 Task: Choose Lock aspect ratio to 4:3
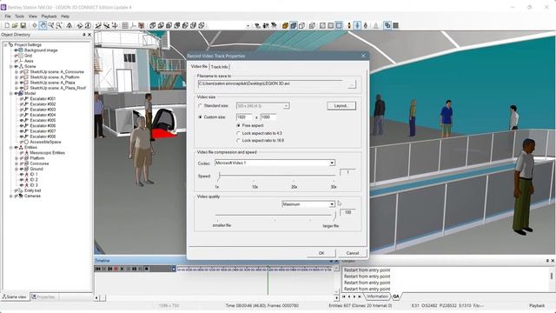238,133
